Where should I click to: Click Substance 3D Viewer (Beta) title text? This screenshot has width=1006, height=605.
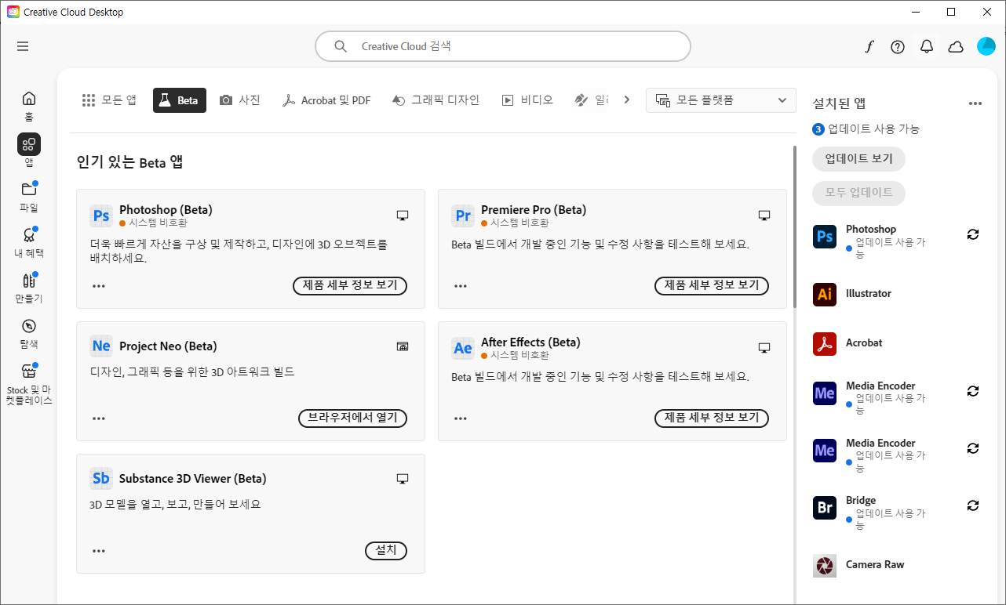click(192, 479)
